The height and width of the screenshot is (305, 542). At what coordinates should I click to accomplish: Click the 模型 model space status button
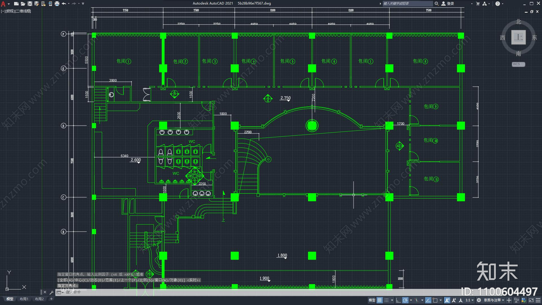pyautogui.click(x=372, y=300)
